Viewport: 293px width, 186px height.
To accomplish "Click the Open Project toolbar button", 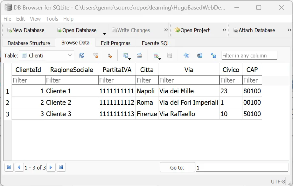I will pyautogui.click(x=192, y=30).
